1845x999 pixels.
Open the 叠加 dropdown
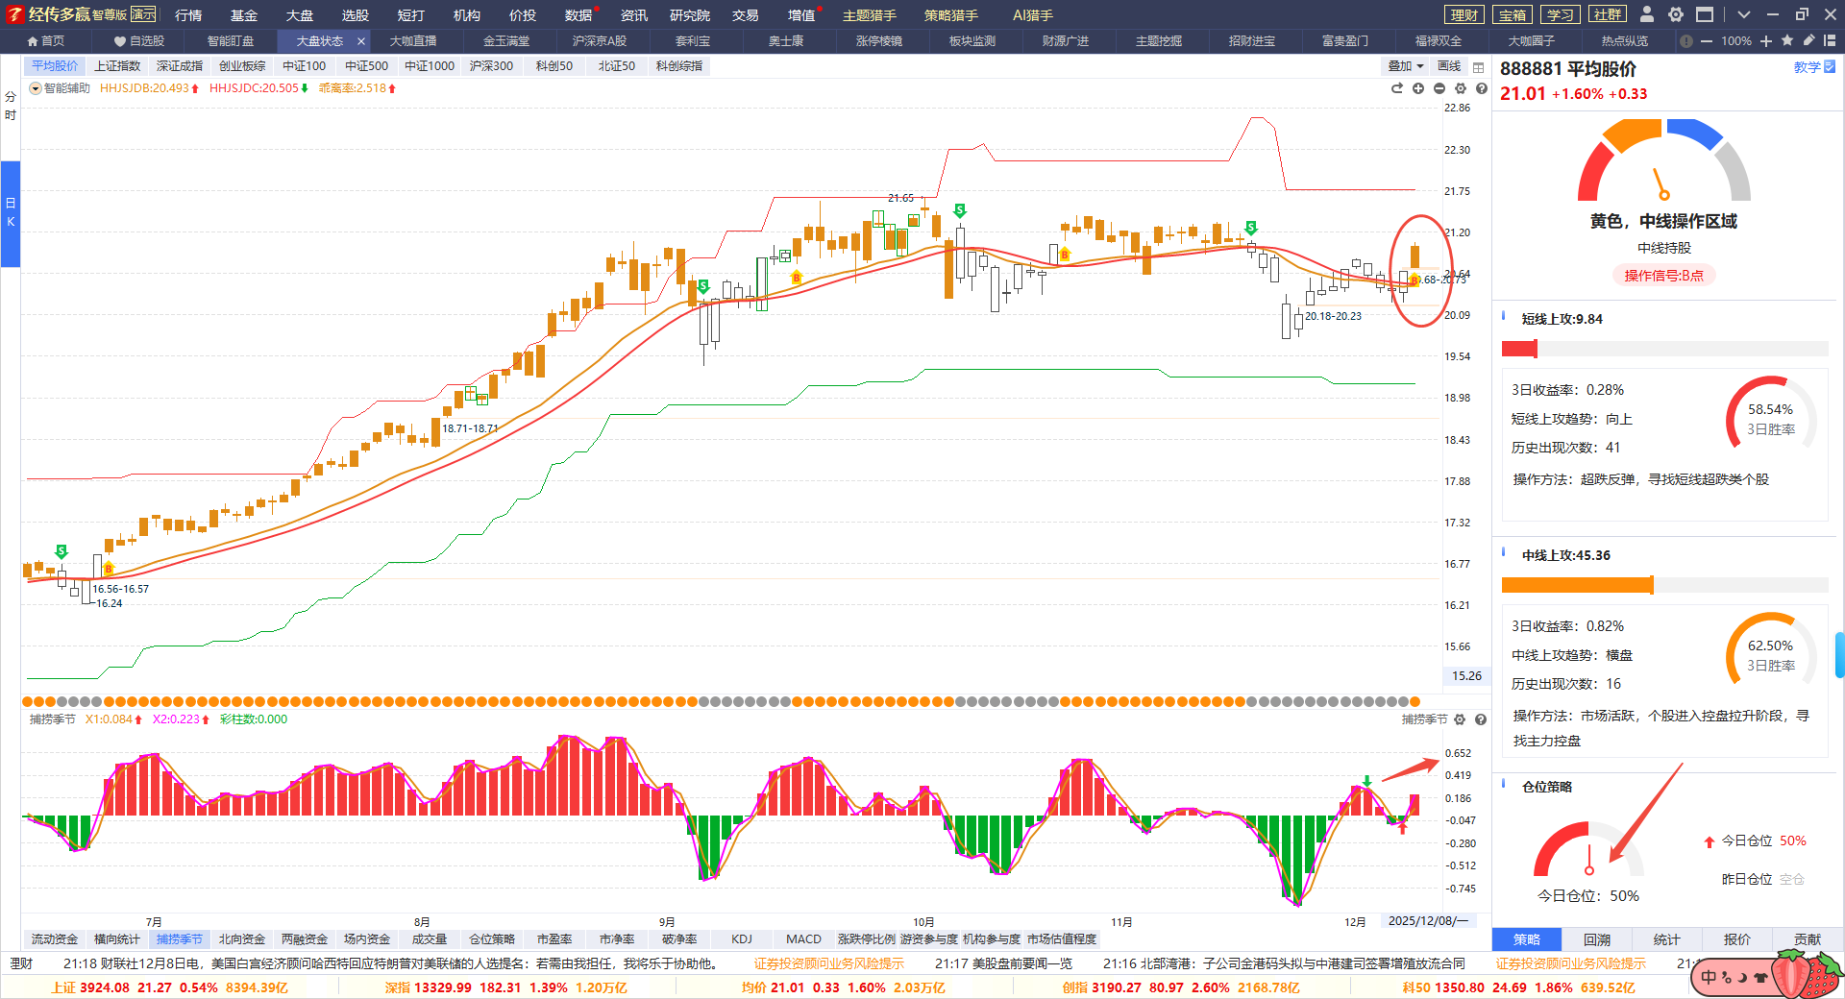point(1405,66)
